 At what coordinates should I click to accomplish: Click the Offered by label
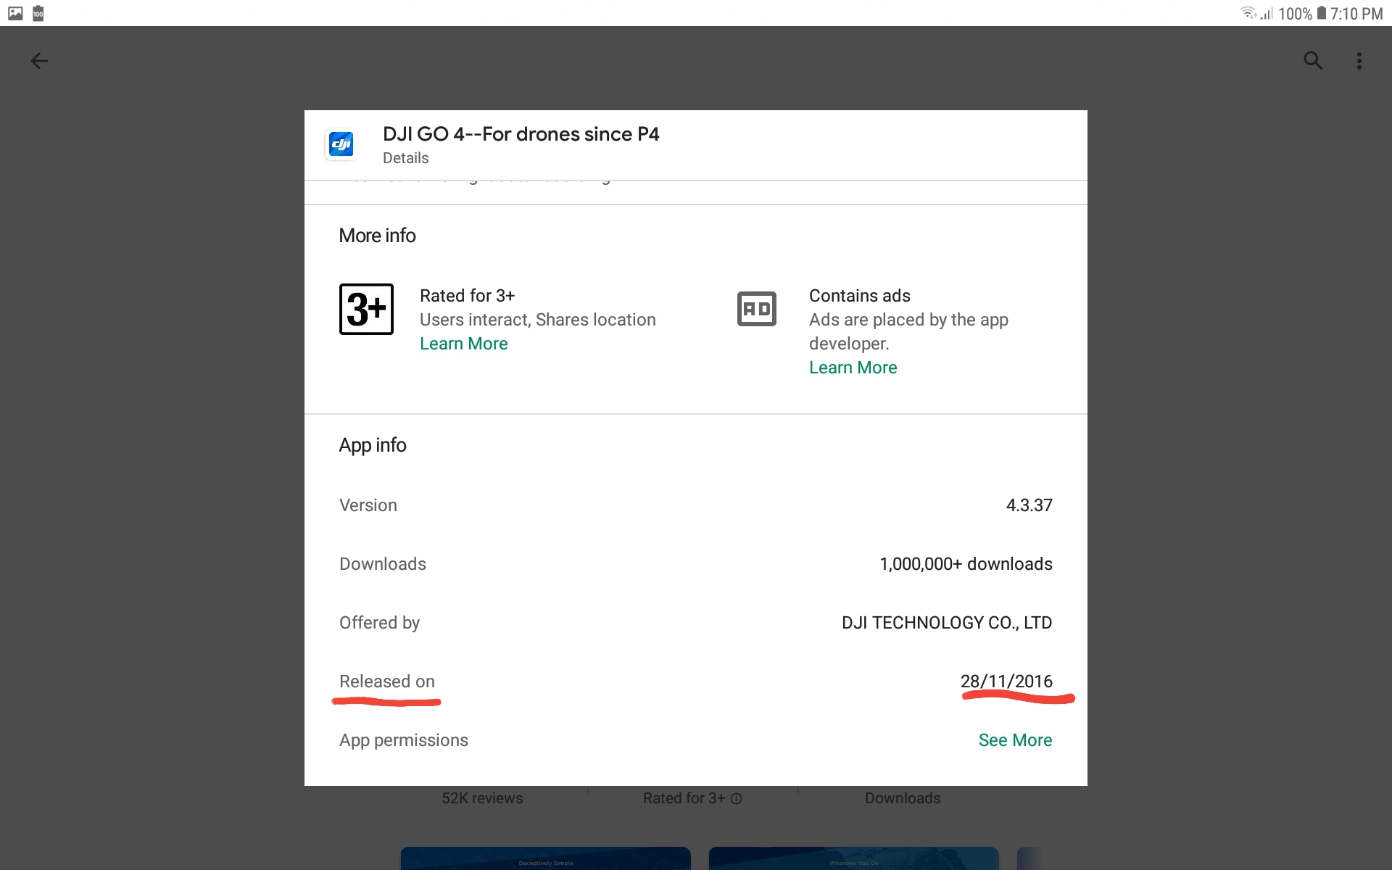tap(379, 623)
